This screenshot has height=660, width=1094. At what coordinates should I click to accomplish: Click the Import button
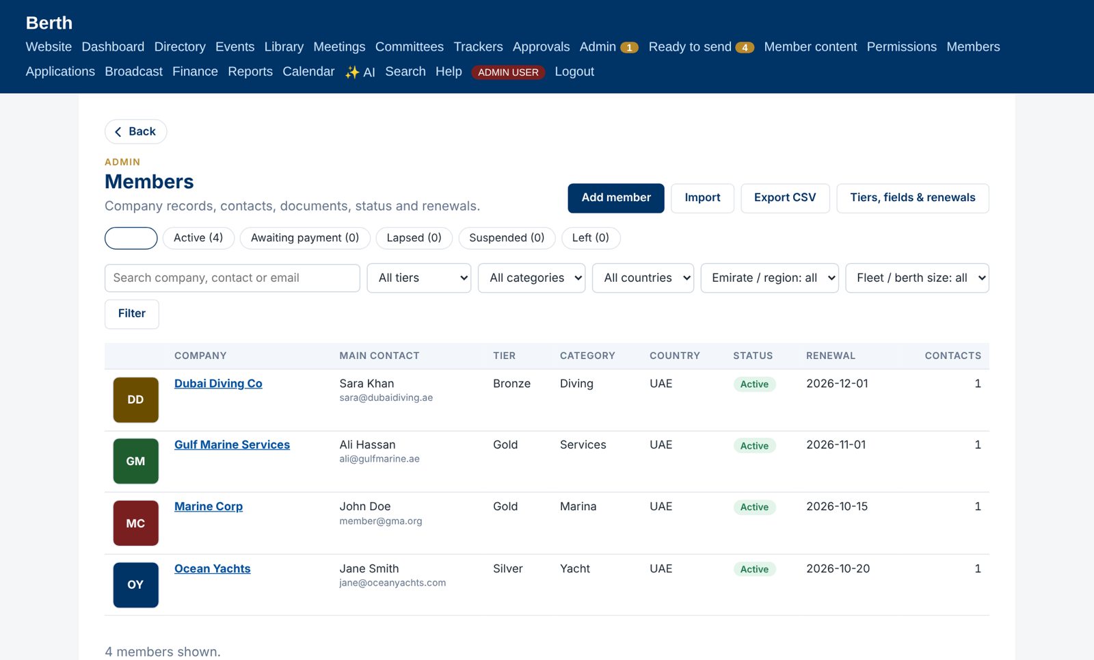(x=702, y=198)
